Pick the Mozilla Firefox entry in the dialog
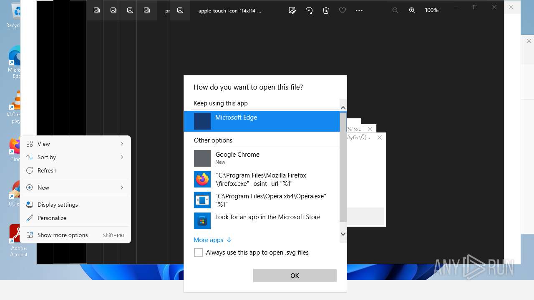Viewport: 534px width, 300px height. pos(262,179)
